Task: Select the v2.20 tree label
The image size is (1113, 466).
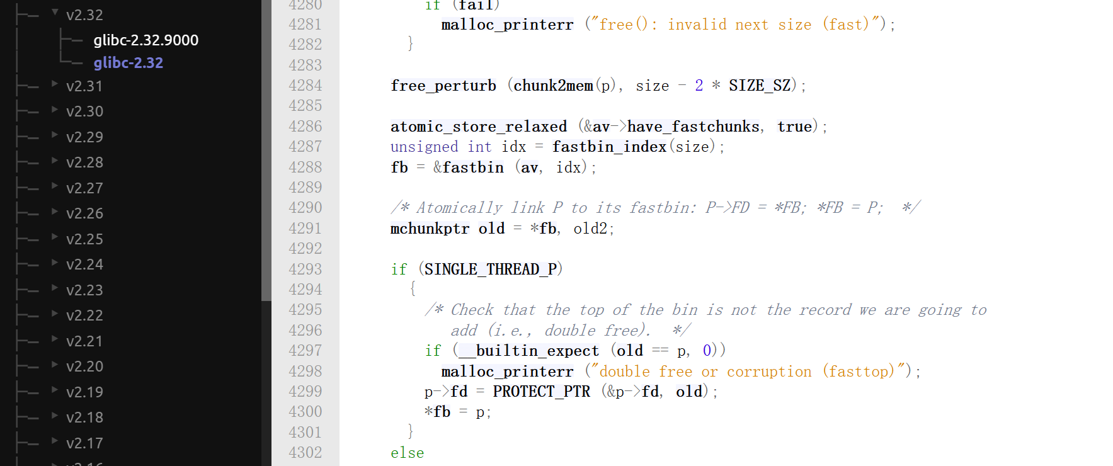Action: point(84,367)
